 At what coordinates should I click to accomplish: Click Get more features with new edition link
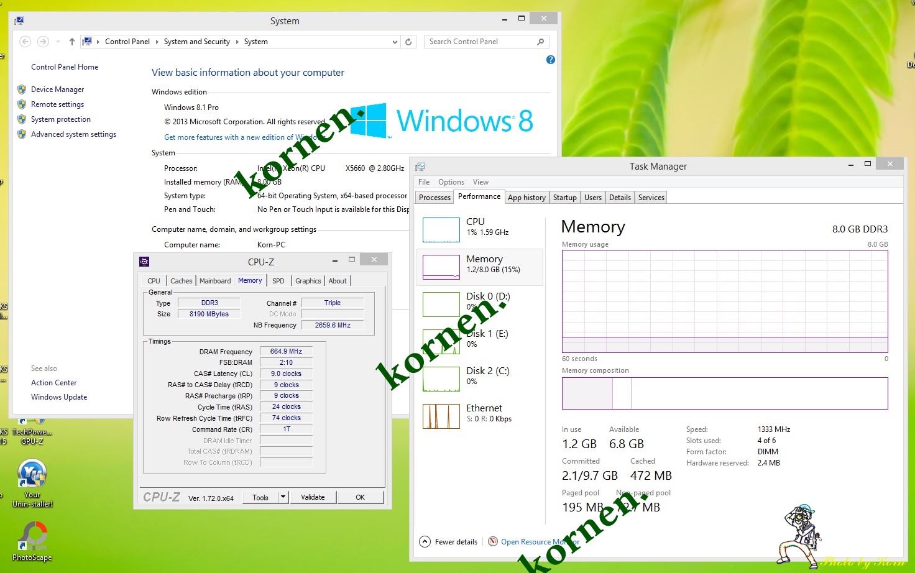(244, 137)
